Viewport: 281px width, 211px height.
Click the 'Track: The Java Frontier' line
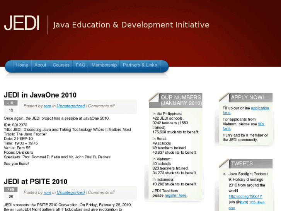pos(25,134)
